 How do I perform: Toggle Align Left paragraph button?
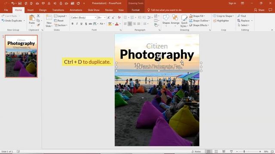(125, 24)
